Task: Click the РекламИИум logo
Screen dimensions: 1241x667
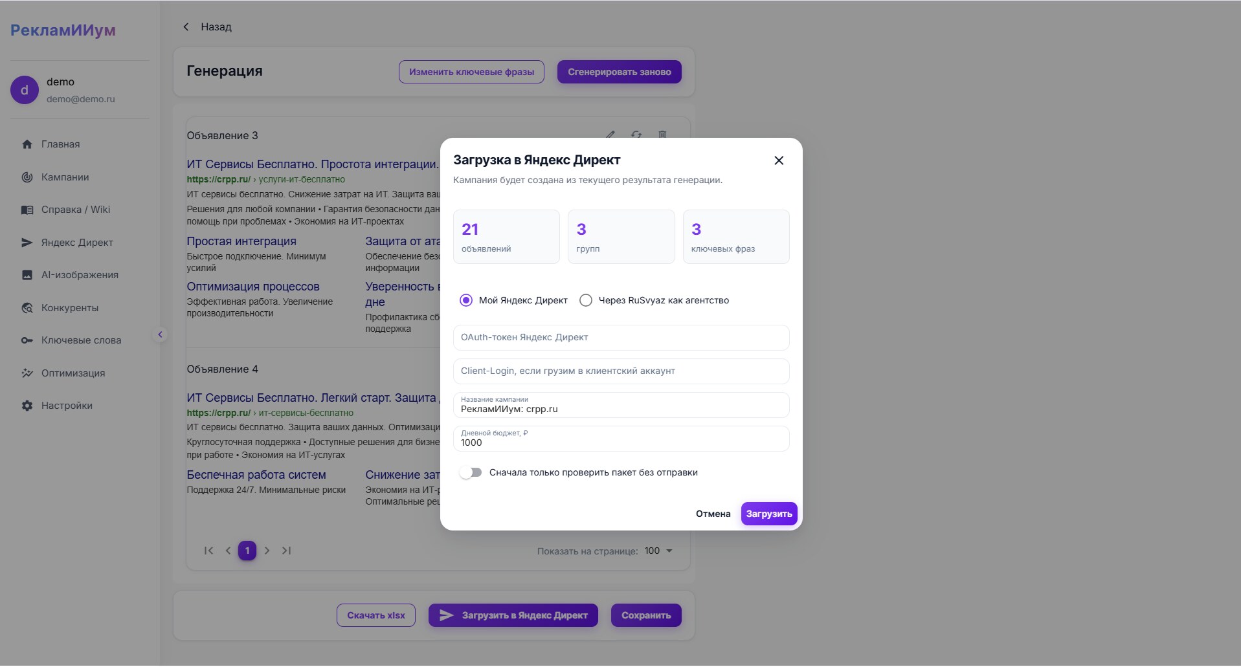Action: point(63,30)
